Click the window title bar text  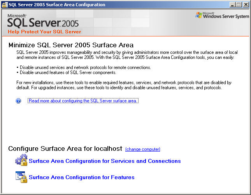tap(57, 5)
